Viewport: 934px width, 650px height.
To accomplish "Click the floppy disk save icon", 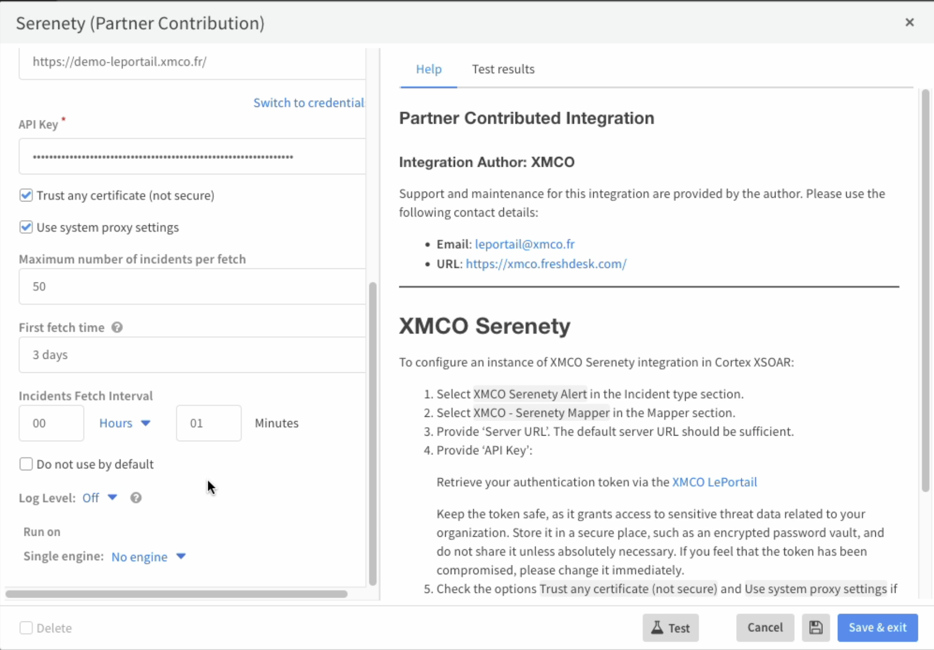I will click(816, 628).
